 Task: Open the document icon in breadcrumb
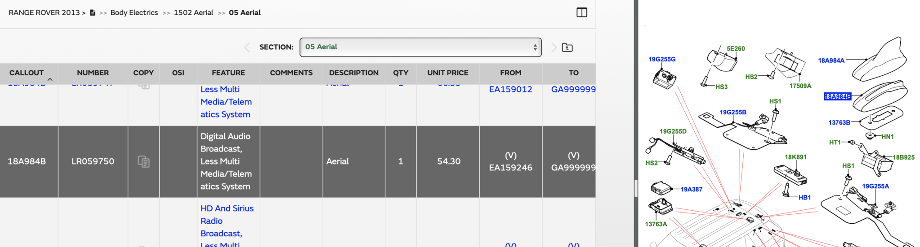(93, 13)
